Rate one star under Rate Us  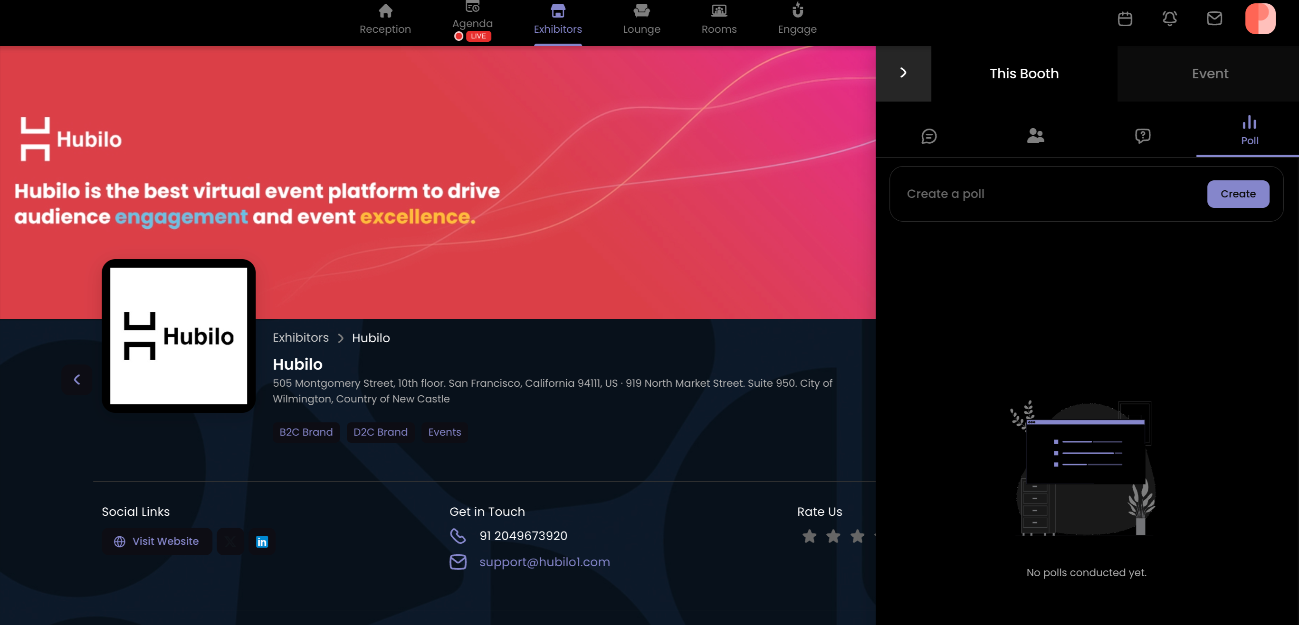click(809, 536)
